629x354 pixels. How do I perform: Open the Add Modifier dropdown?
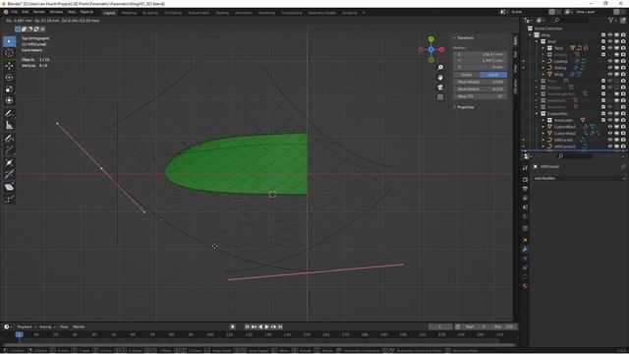(x=579, y=178)
